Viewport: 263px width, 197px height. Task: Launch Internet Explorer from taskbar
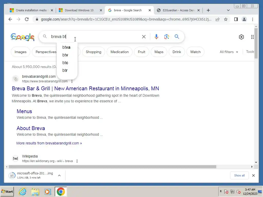(23, 191)
